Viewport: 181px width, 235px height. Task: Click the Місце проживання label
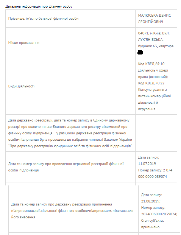(x=24, y=43)
